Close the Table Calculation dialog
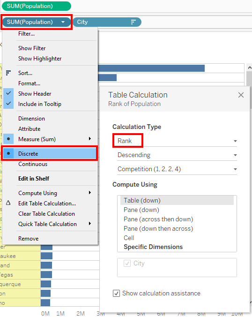Screen dimensions: 252x317 click(241, 95)
